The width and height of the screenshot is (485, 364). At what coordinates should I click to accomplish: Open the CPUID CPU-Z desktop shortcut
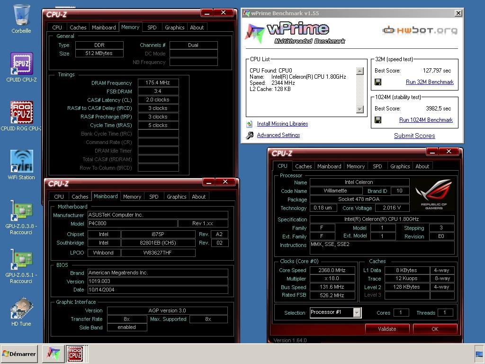(21, 64)
